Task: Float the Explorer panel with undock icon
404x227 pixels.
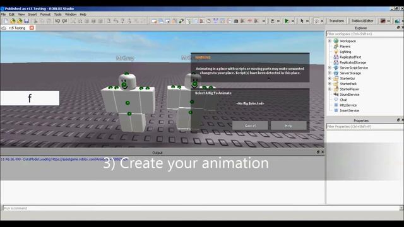Action: [398, 28]
